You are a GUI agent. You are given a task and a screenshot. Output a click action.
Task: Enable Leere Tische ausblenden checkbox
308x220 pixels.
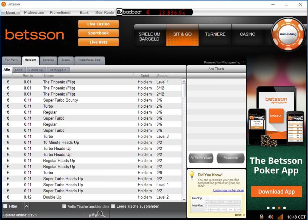coord(113,206)
